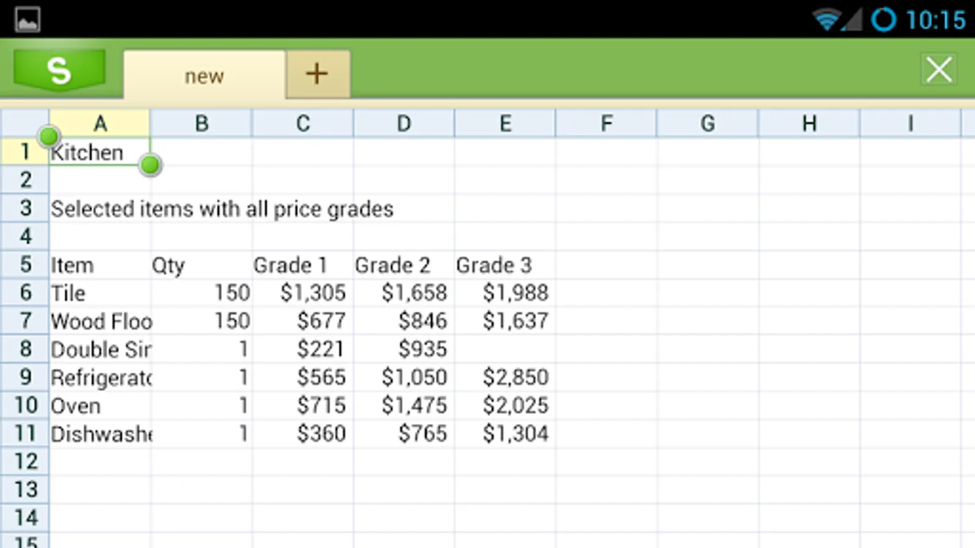The height and width of the screenshot is (548, 975).
Task: Tap the 10:15 clock in the status bar
Action: coord(936,20)
